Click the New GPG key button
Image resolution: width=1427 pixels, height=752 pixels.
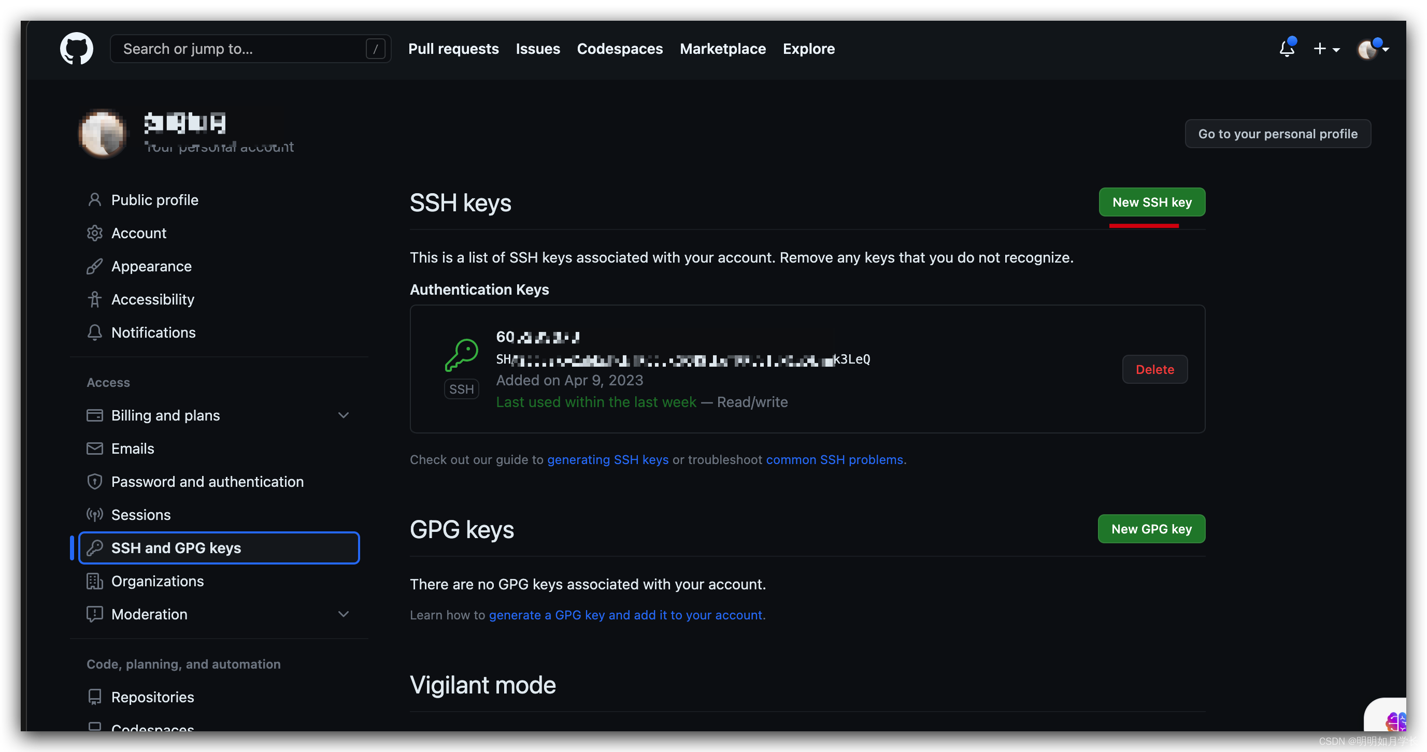click(1151, 529)
